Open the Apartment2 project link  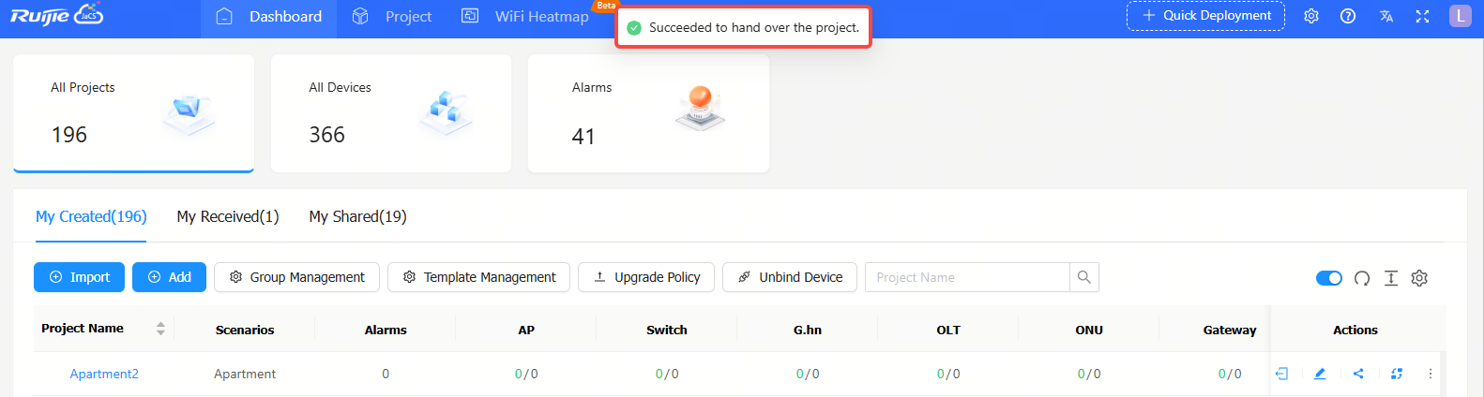(104, 374)
